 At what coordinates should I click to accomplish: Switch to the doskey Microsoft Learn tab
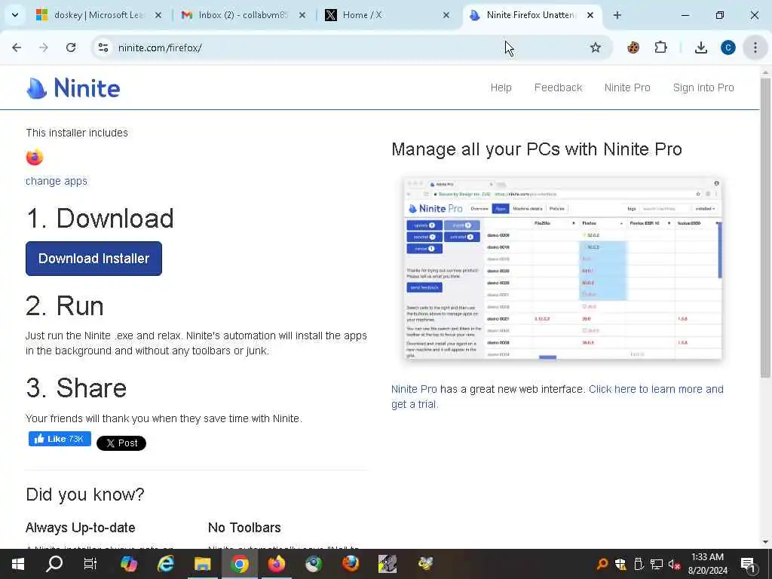[x=97, y=15]
